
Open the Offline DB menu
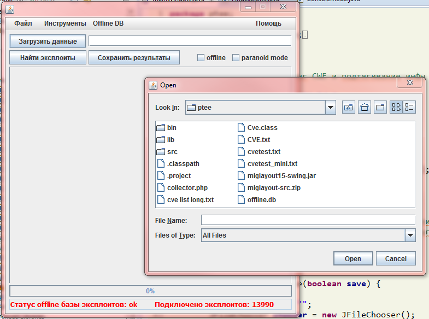click(x=108, y=23)
